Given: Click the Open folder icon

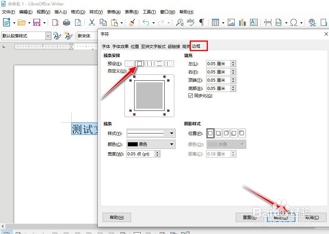Looking at the screenshot, I should coord(21,22).
